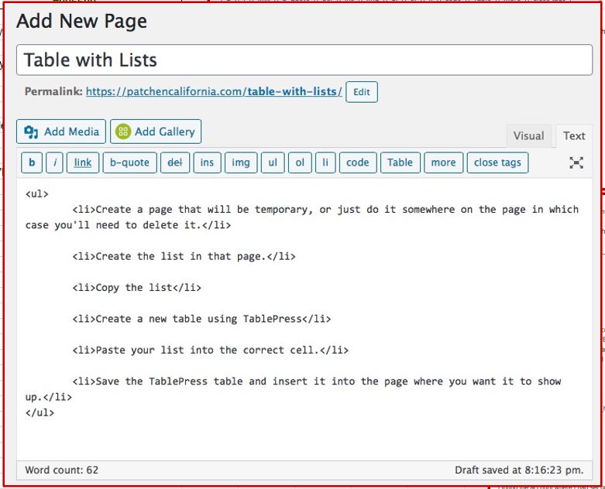
Task: Click the 'Permalink:' label
Action: click(x=53, y=92)
